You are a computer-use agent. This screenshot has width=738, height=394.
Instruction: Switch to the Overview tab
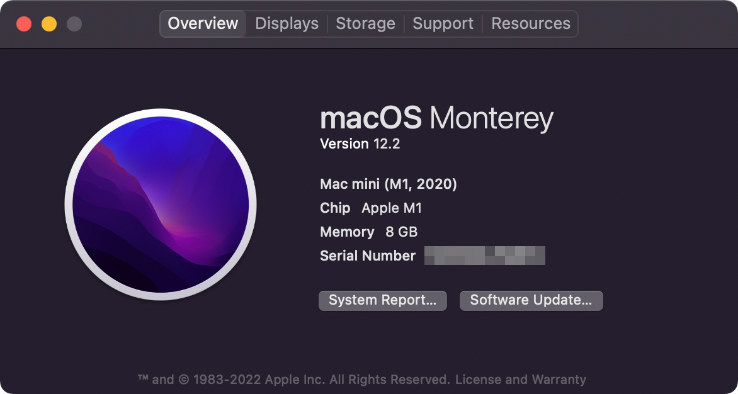(x=203, y=23)
